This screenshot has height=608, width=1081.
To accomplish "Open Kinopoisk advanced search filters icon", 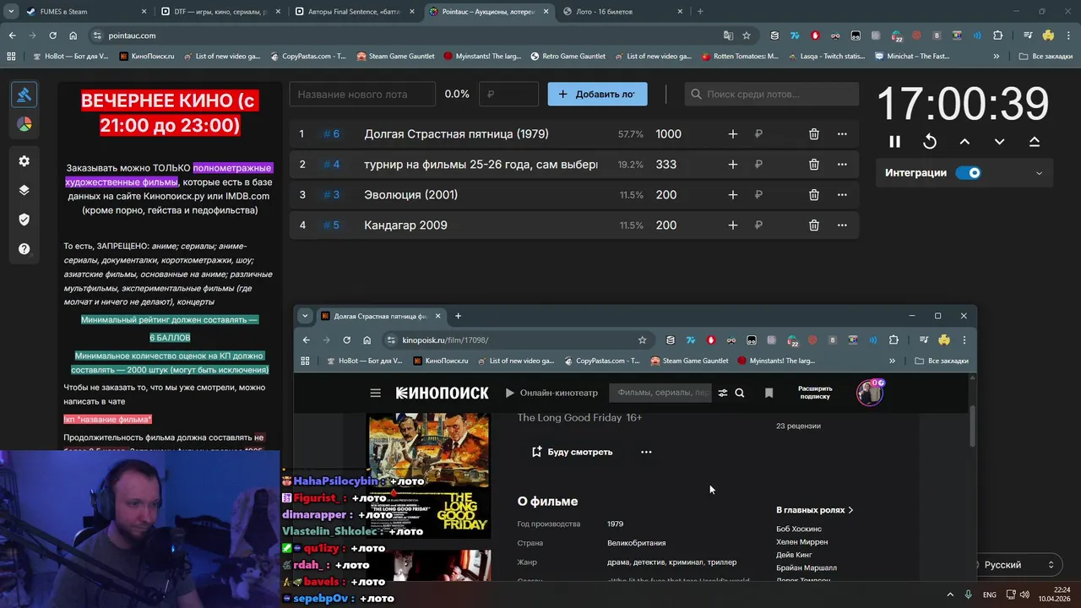I will tap(723, 393).
